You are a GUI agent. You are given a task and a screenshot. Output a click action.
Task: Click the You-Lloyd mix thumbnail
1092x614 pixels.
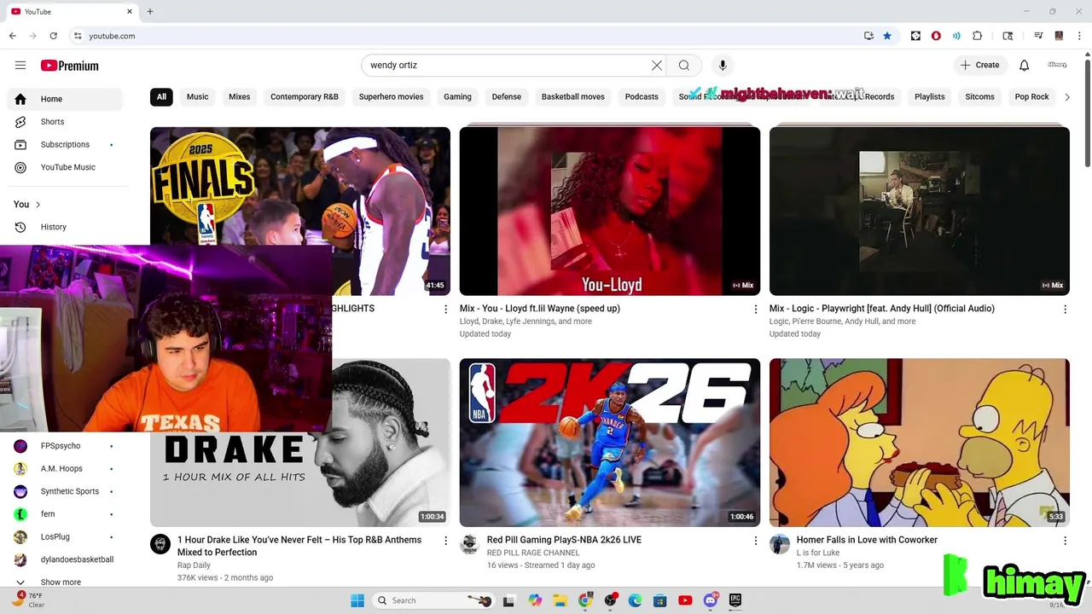(x=610, y=211)
